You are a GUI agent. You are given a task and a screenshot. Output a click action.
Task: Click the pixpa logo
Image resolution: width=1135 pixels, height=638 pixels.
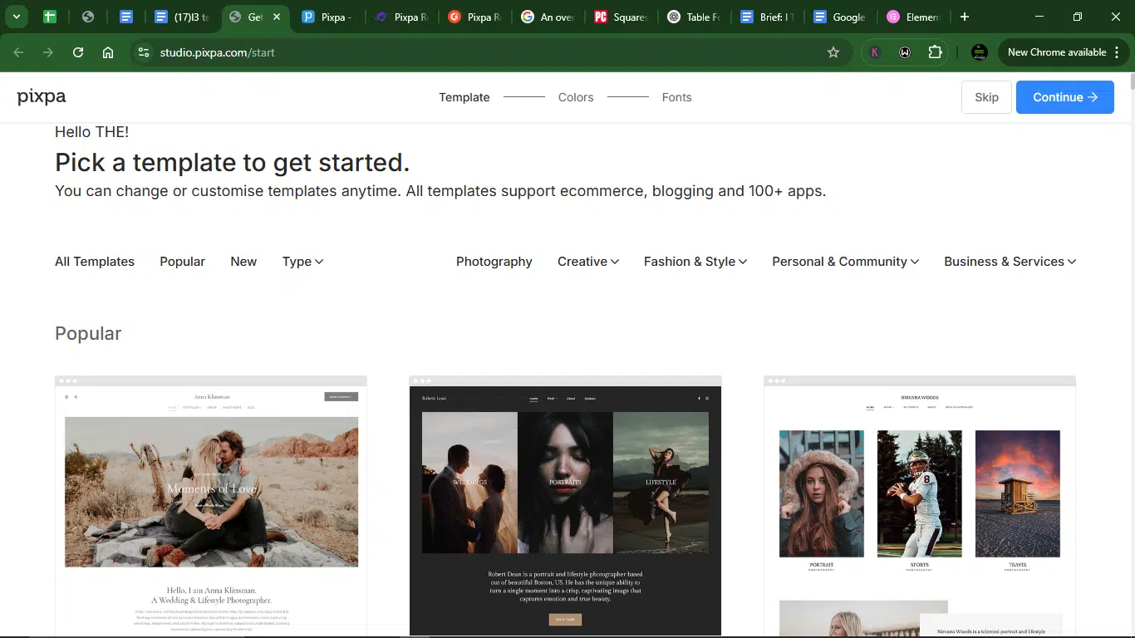[42, 97]
